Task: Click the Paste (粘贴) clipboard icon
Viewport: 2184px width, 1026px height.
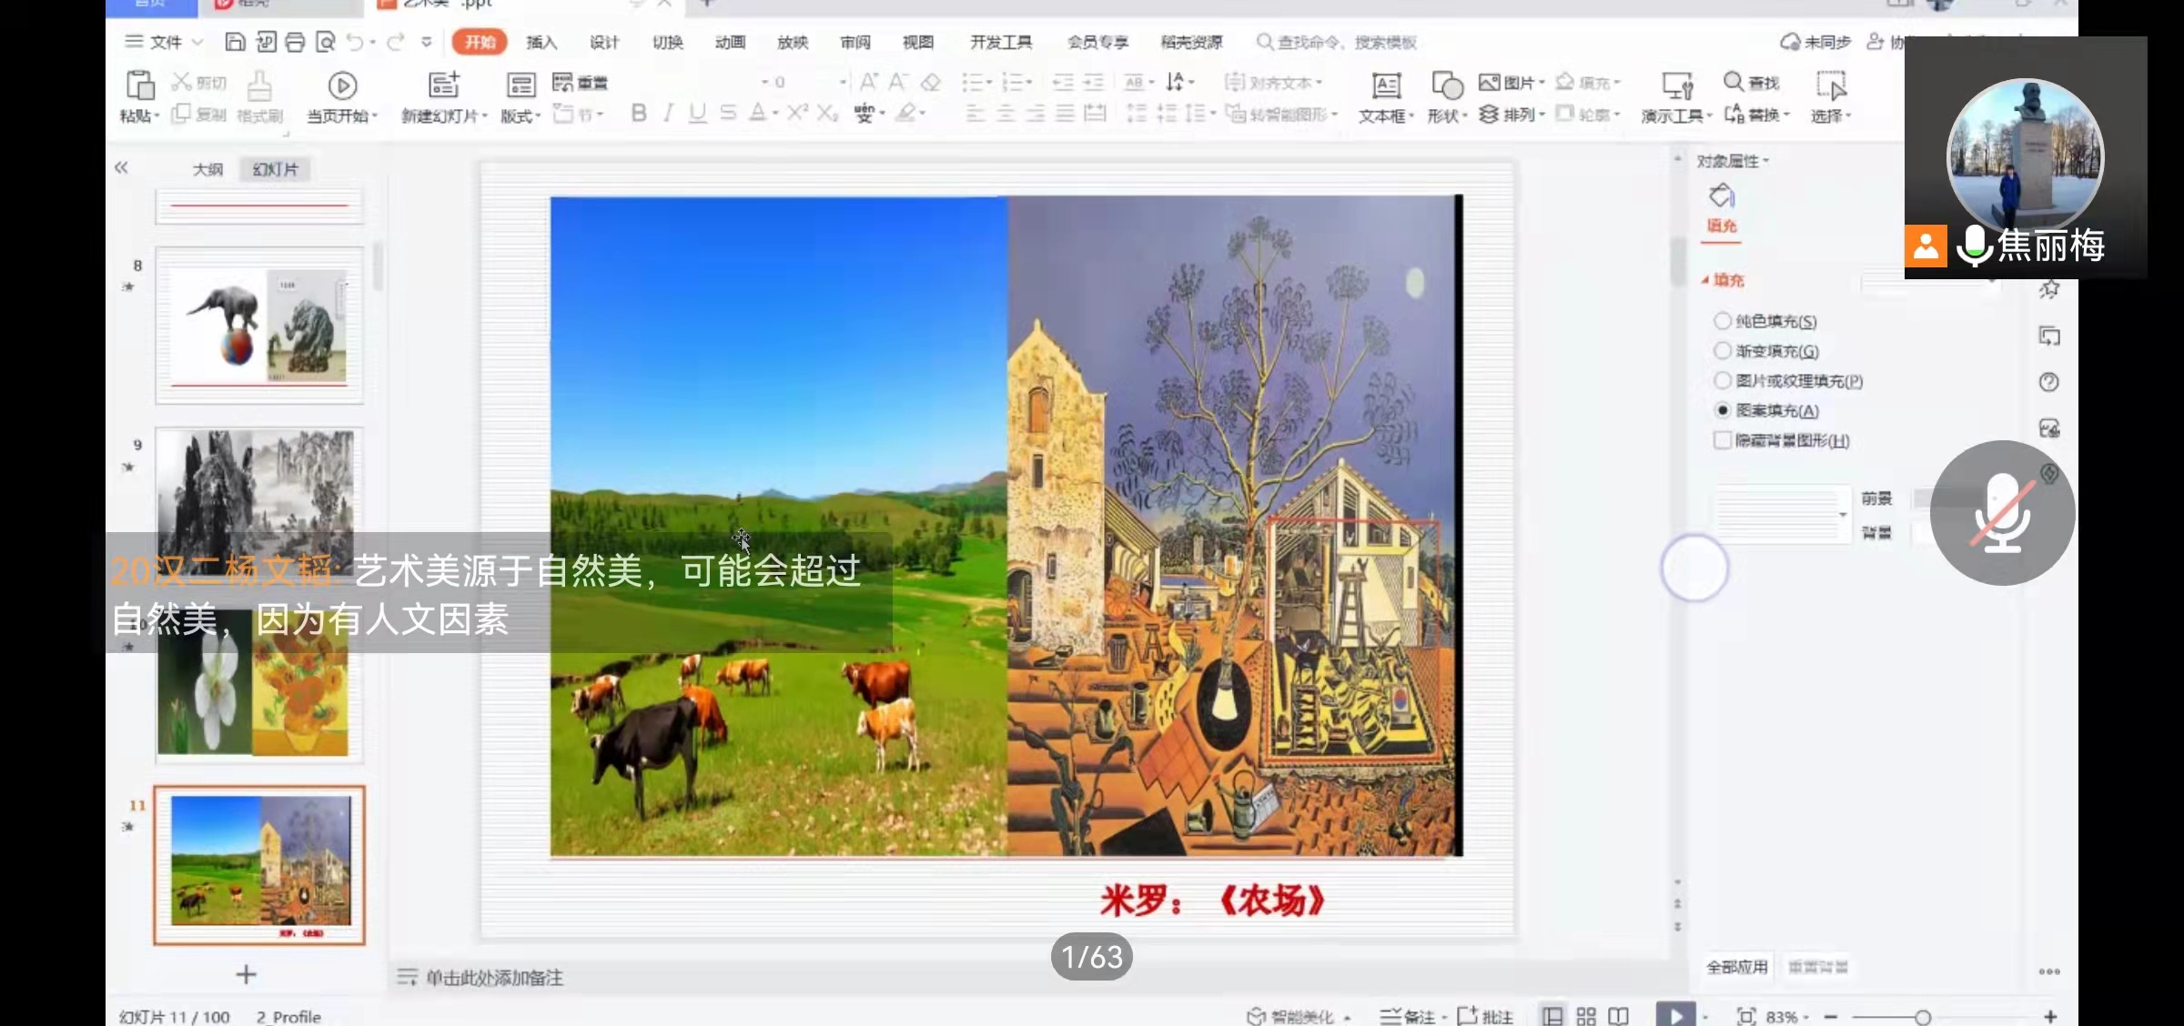Action: click(139, 85)
